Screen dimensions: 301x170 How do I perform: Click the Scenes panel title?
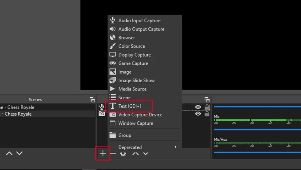(35, 100)
